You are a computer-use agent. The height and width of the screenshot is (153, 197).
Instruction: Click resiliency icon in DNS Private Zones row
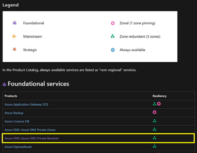tap(154, 129)
